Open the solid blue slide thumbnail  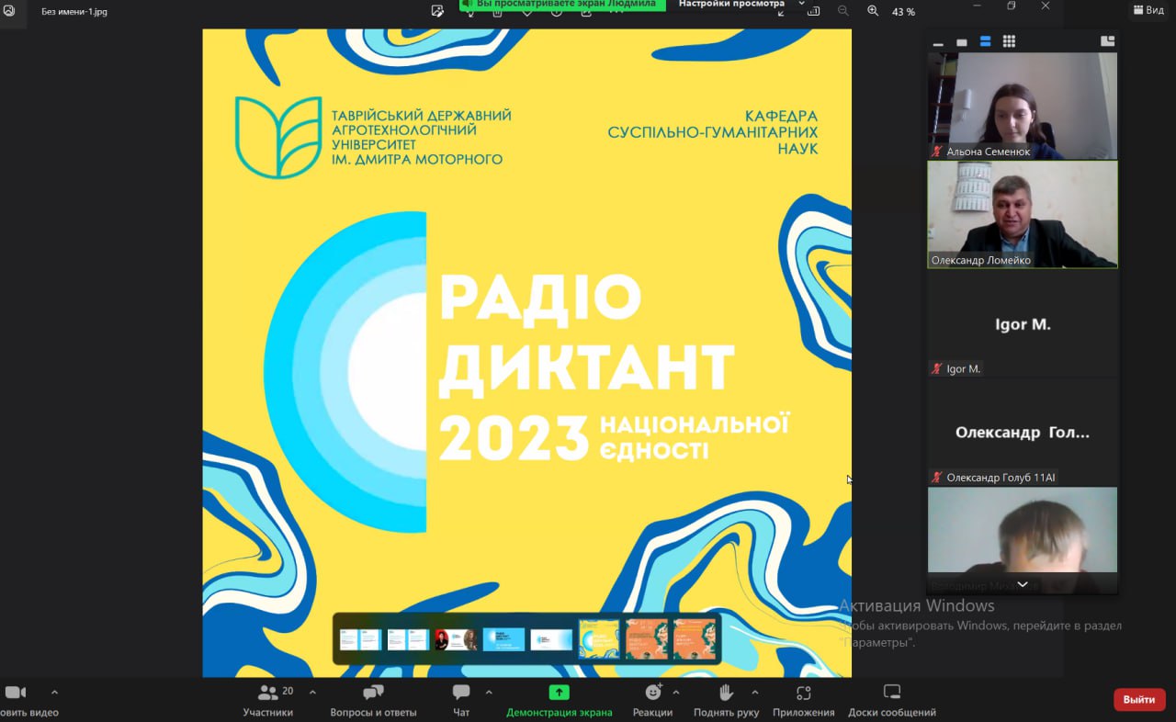pos(503,639)
